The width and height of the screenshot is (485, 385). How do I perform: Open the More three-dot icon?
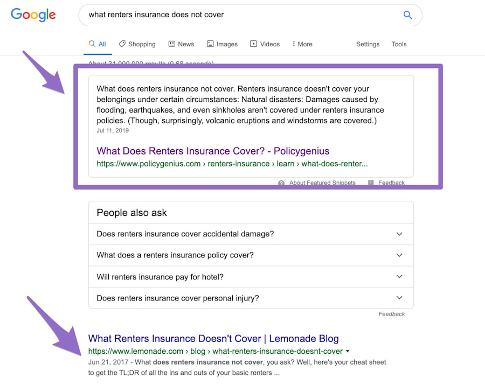coord(295,44)
